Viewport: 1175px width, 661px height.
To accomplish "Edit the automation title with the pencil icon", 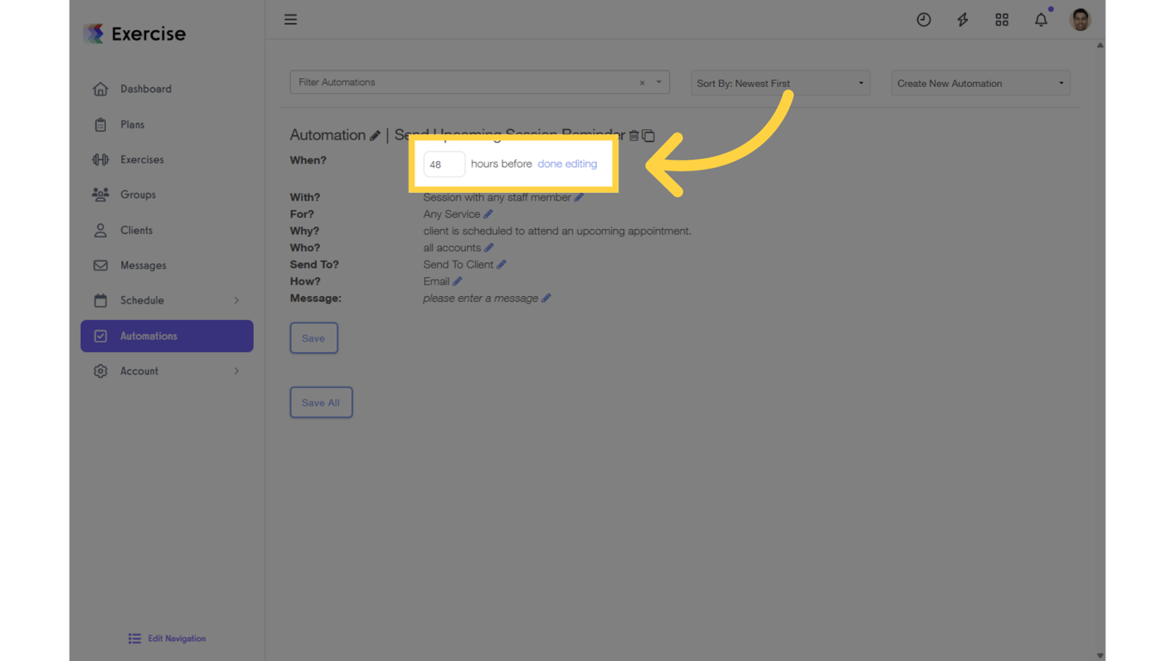I will 375,135.
